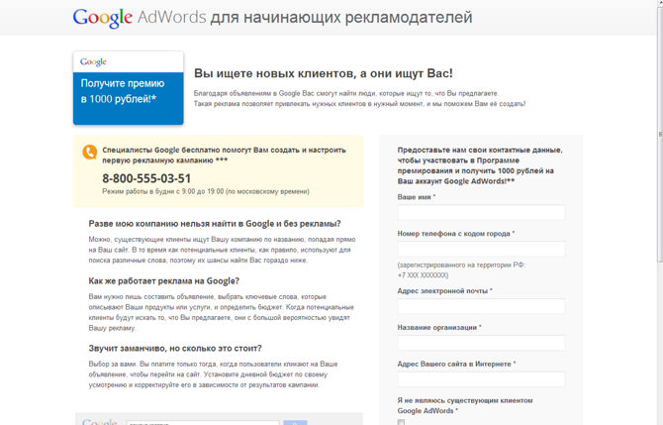Focus the 'Название организации' input field
The image size is (663, 425).
coord(481,343)
